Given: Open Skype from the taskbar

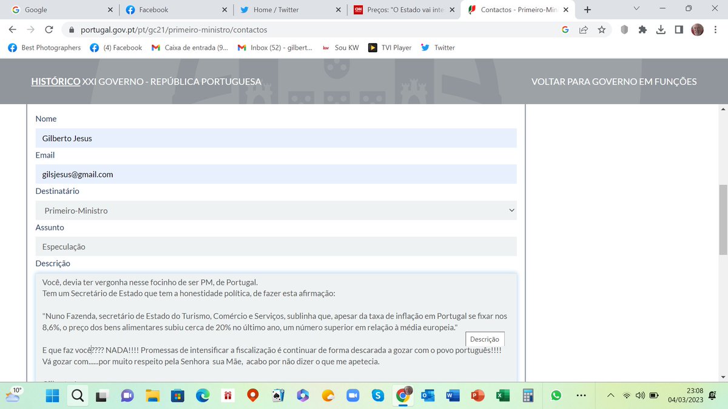Looking at the screenshot, I should point(378,396).
